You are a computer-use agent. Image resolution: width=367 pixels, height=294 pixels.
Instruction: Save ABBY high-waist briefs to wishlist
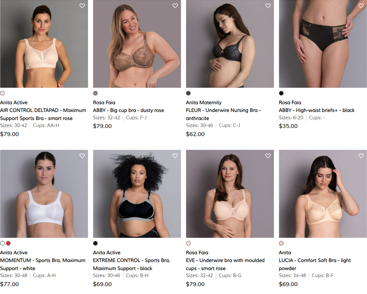361,6
